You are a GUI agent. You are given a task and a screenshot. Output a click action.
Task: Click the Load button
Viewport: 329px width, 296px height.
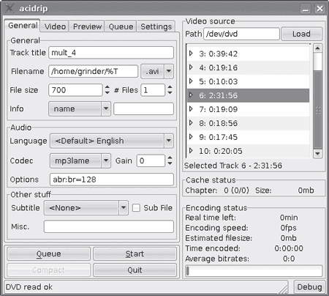pos(302,34)
